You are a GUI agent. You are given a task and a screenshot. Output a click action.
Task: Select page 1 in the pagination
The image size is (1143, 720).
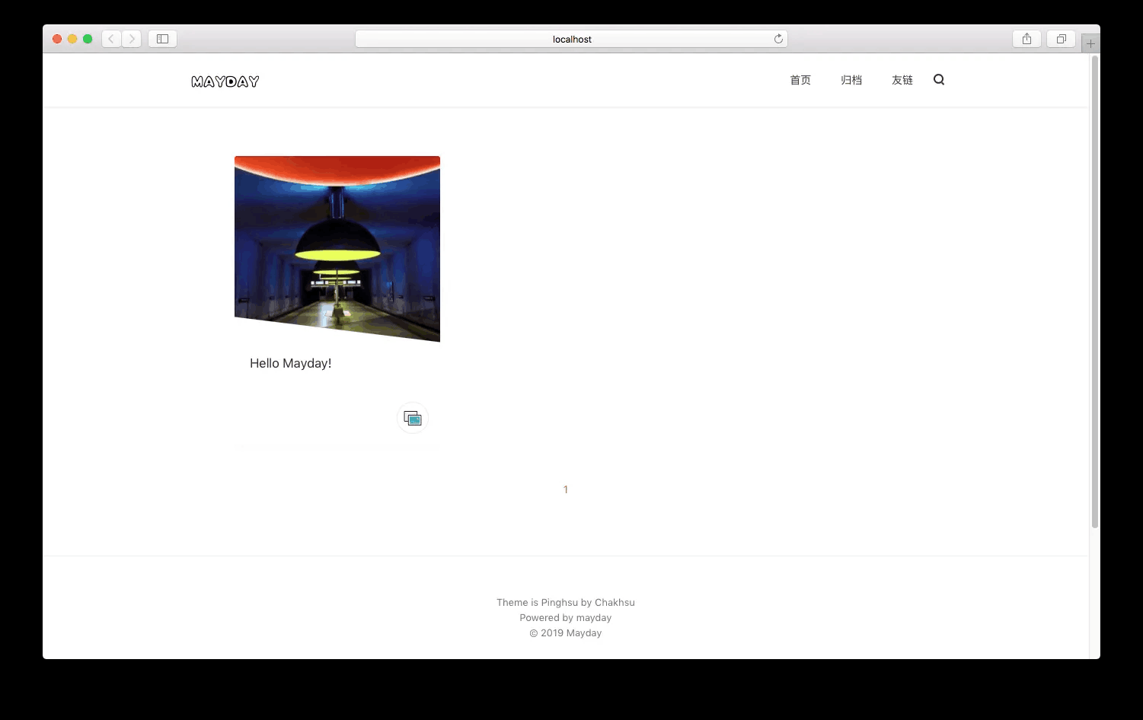pyautogui.click(x=565, y=489)
